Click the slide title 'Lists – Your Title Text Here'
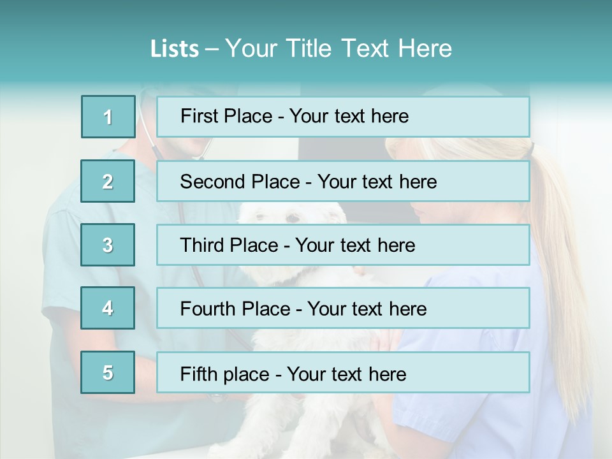The height and width of the screenshot is (459, 612). click(x=301, y=48)
